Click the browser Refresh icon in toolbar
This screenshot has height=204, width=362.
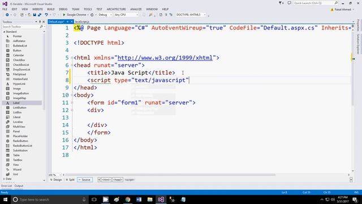coord(92,15)
